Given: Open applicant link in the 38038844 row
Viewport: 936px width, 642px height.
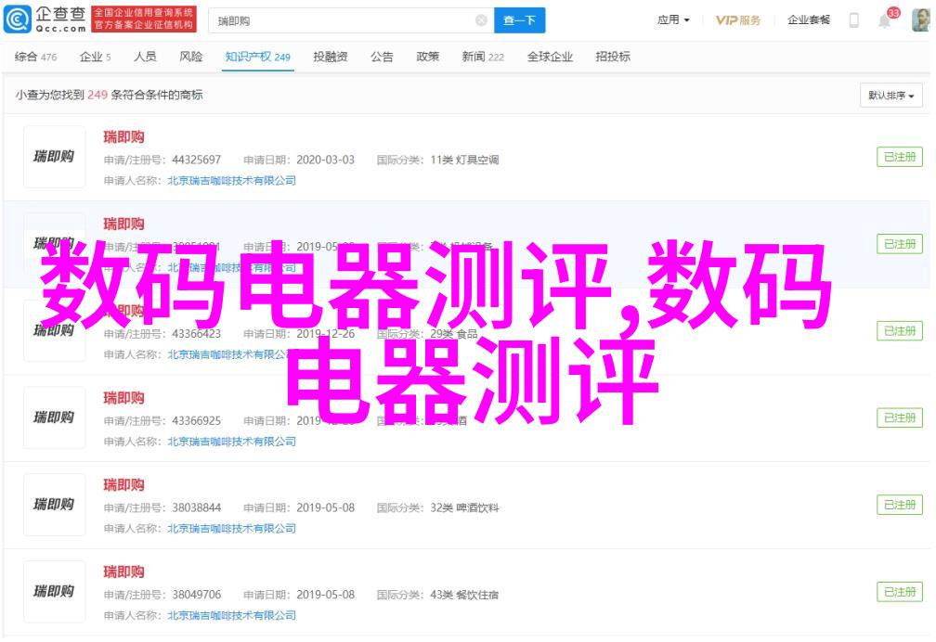Looking at the screenshot, I should click(231, 529).
